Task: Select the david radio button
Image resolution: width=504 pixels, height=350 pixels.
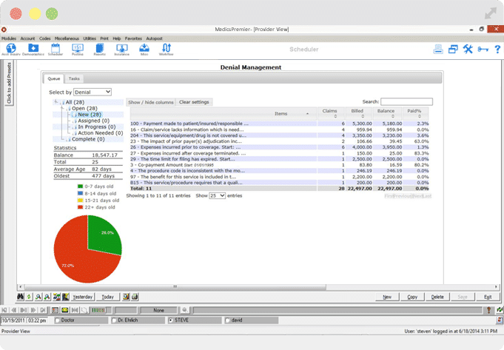Action: coord(227,320)
